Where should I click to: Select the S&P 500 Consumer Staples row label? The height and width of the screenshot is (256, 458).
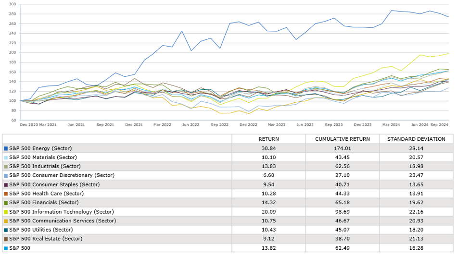pyautogui.click(x=47, y=184)
